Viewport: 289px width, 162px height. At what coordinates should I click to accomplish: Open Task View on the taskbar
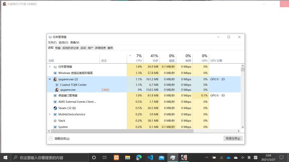(x=105, y=158)
